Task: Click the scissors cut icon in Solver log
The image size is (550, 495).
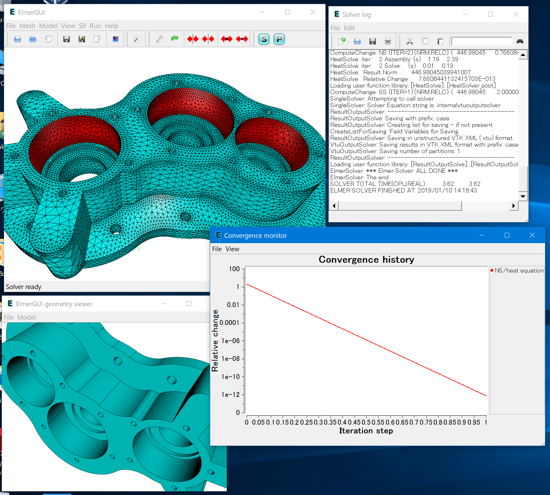Action: pos(409,41)
